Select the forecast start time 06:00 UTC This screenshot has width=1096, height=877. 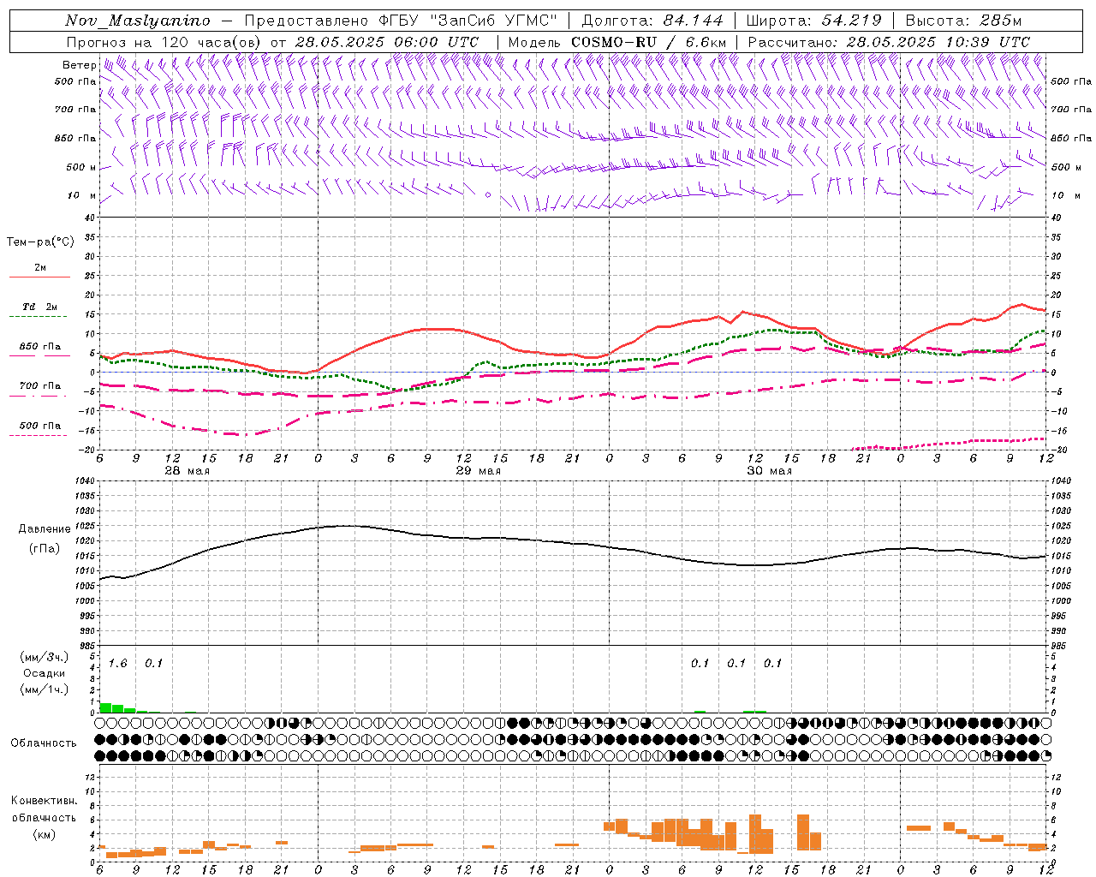click(438, 42)
